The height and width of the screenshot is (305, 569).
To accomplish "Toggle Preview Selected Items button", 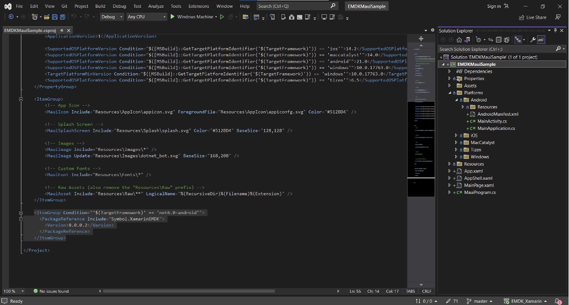I will click(x=541, y=40).
